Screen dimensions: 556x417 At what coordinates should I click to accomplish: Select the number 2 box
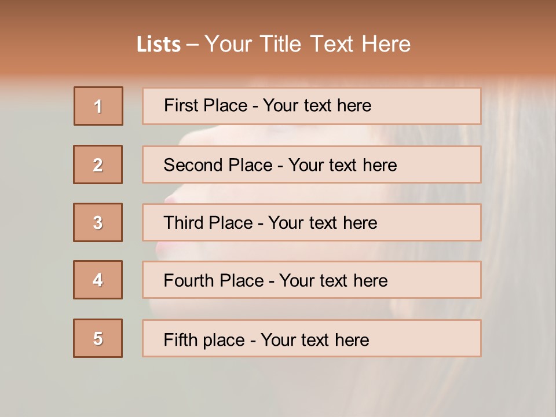tap(98, 164)
